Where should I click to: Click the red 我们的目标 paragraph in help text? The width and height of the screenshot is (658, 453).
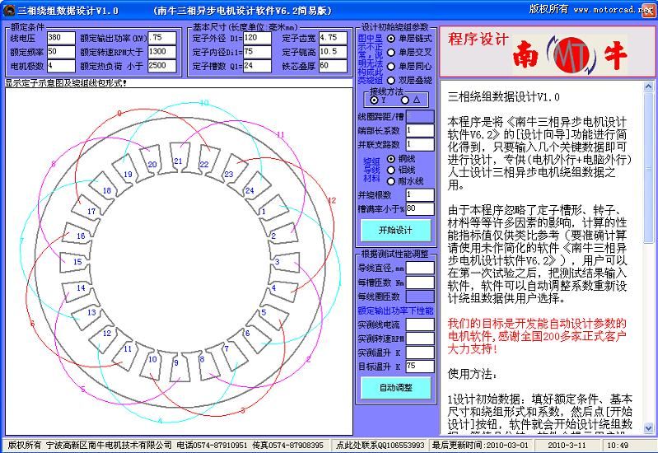point(537,336)
